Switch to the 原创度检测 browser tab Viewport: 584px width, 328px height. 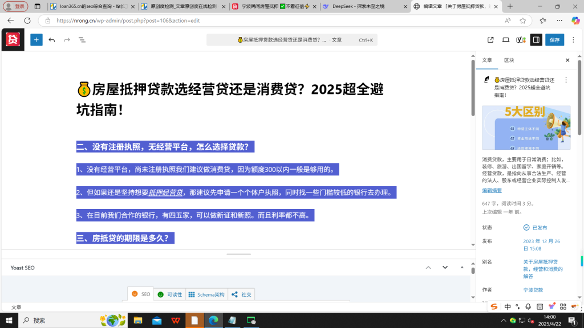(184, 6)
